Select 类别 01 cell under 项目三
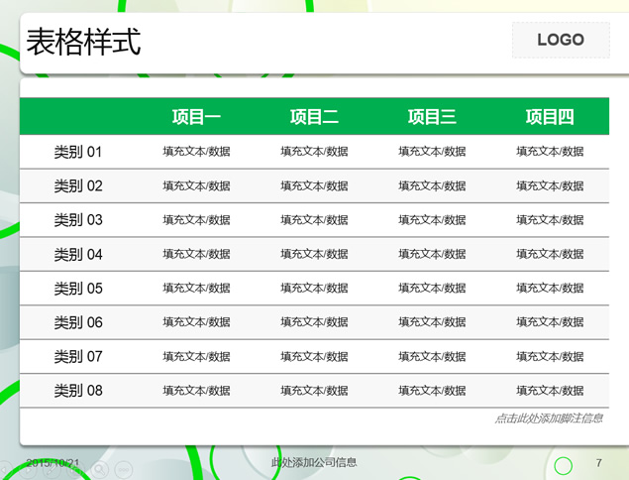 [432, 152]
